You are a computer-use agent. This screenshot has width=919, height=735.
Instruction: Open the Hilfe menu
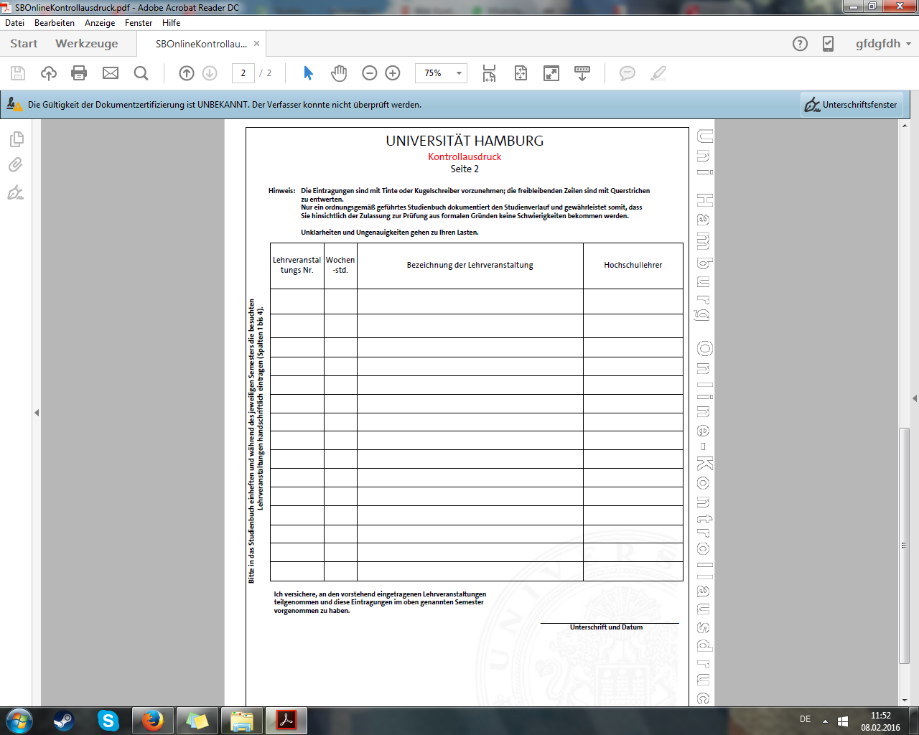point(172,23)
